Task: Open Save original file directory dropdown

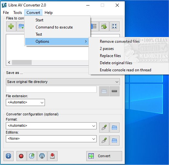Action: 63,82
